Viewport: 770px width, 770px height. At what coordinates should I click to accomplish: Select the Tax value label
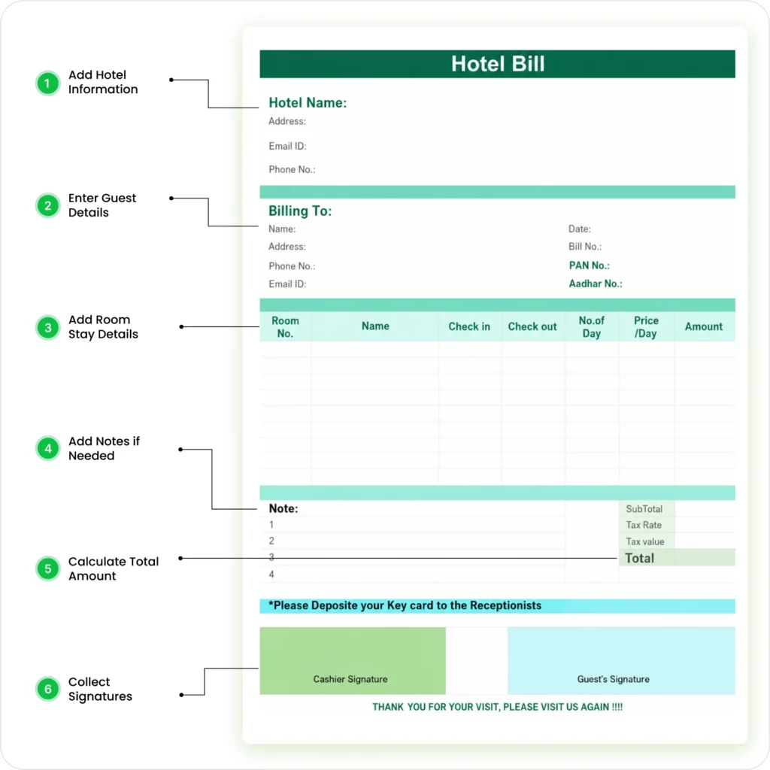(x=644, y=541)
